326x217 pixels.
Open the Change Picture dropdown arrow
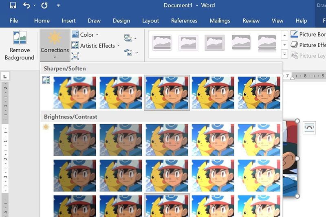[136, 38]
